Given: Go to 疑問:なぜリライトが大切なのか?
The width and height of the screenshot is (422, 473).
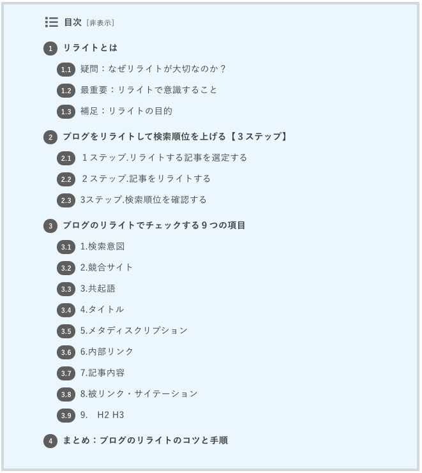Looking at the screenshot, I should coord(153,69).
